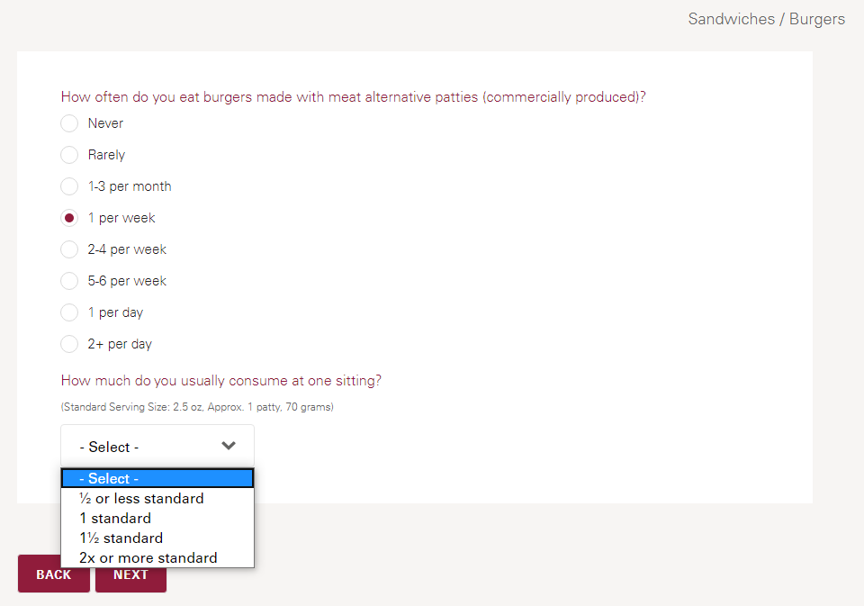864x606 pixels.
Task: Choose '1 standard' serving size
Action: point(115,519)
